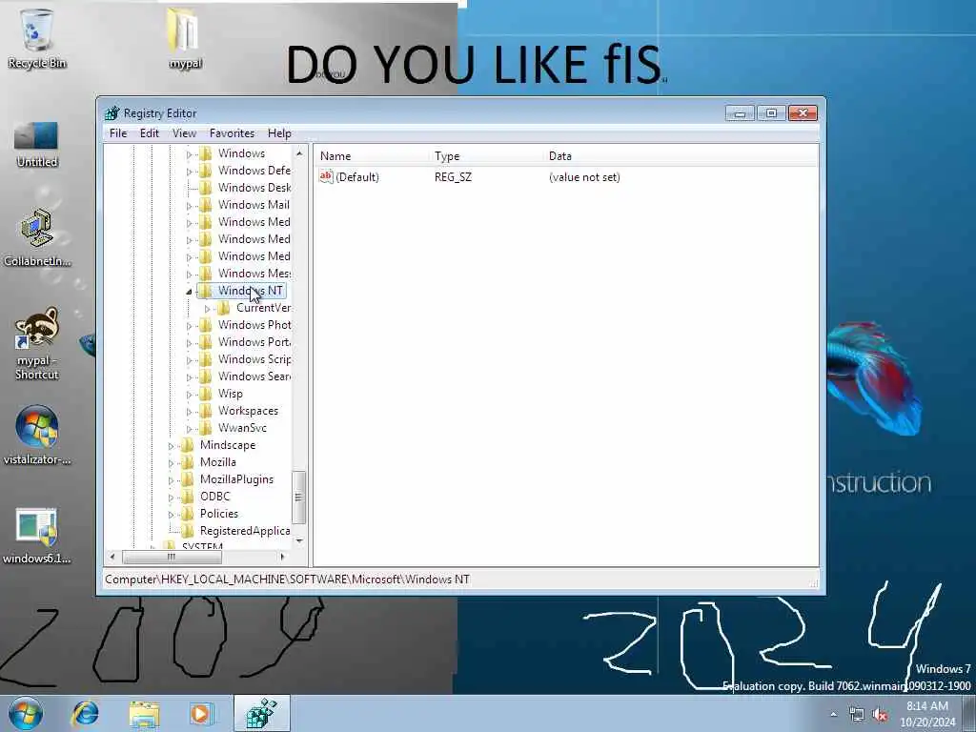The width and height of the screenshot is (976, 732).
Task: Open the Recycle Bin desktop icon
Action: (37, 38)
